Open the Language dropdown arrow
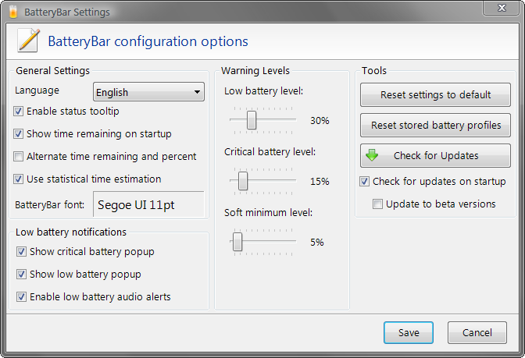This screenshot has height=358, width=525. tap(197, 92)
